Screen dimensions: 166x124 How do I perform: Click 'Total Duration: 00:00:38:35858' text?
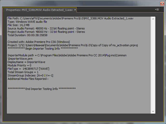(x=27, y=35)
